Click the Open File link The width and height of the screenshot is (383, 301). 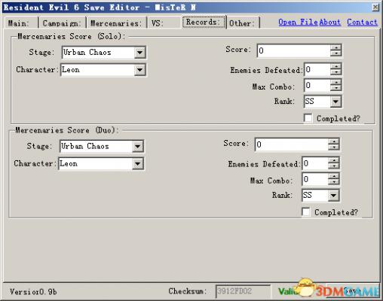[x=298, y=22]
